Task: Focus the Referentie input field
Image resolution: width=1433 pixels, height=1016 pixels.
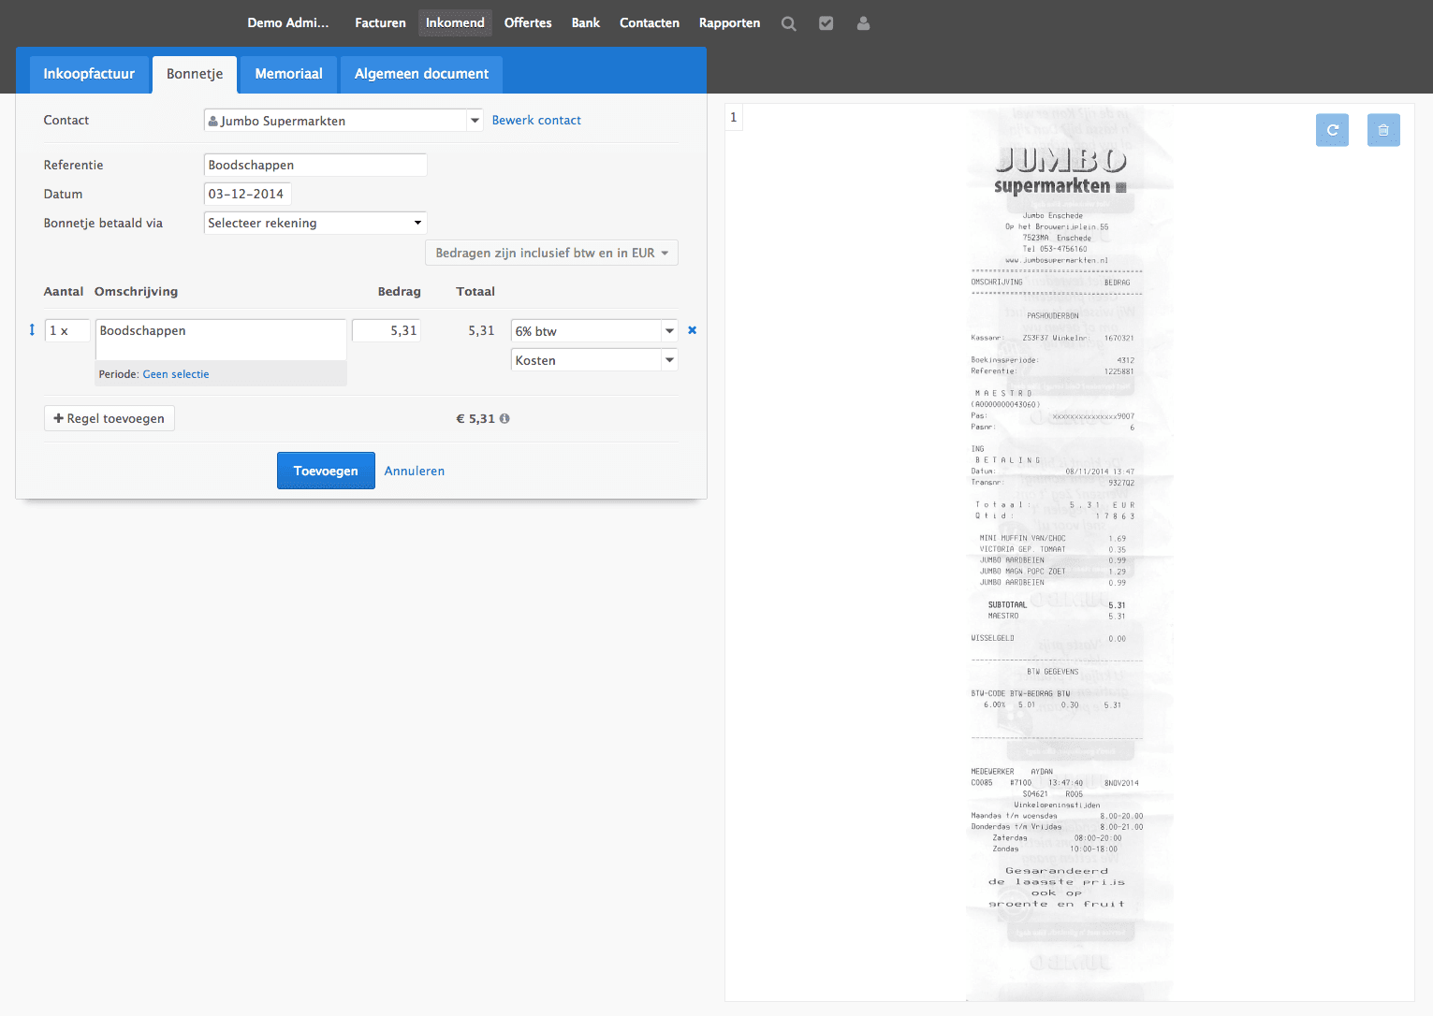Action: [x=315, y=165]
